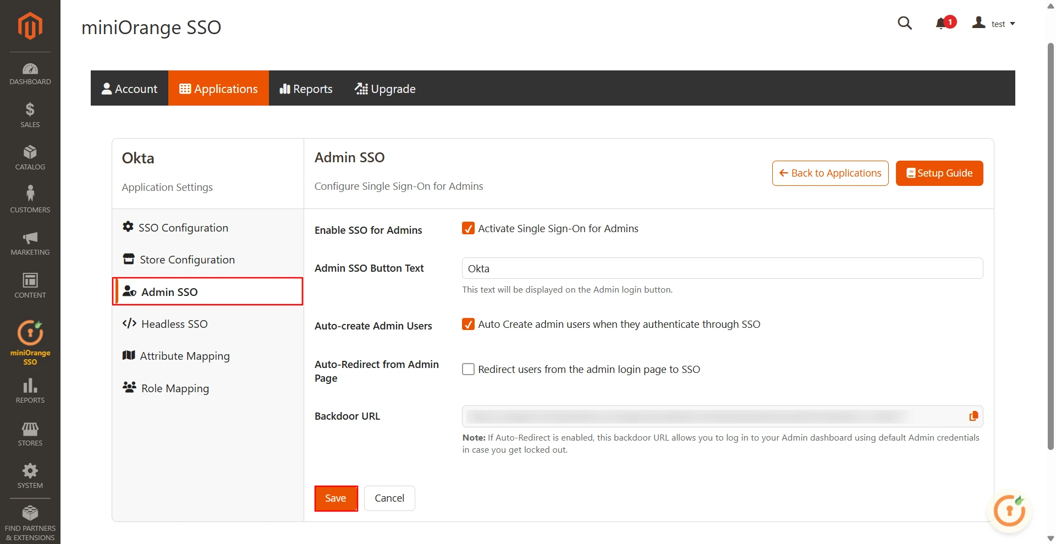Click the Save button
Image resolution: width=1056 pixels, height=544 pixels.
coord(335,498)
